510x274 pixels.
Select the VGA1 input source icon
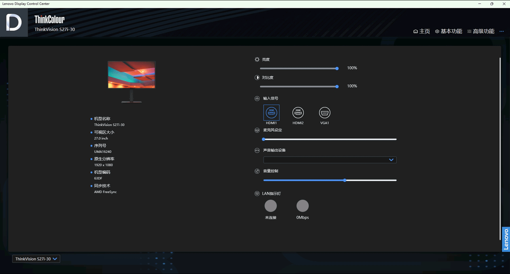click(x=325, y=113)
